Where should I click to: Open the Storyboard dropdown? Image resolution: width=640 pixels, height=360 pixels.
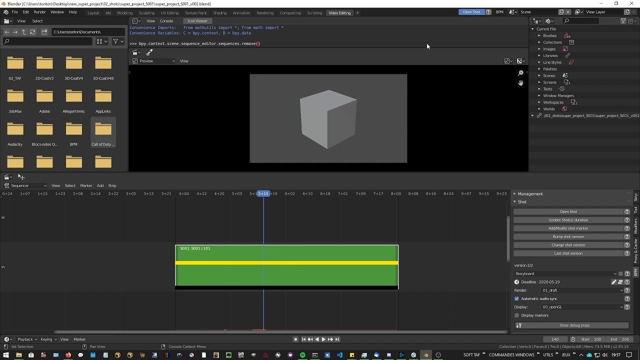pyautogui.click(x=565, y=273)
